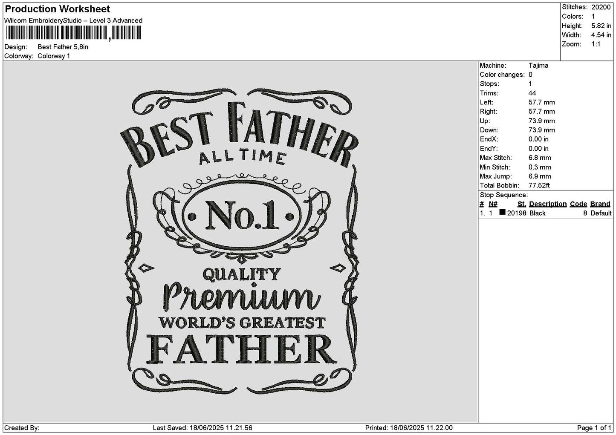This screenshot has width=616, height=435.
Task: Click the Right value 57.7 mm
Action: (x=541, y=112)
